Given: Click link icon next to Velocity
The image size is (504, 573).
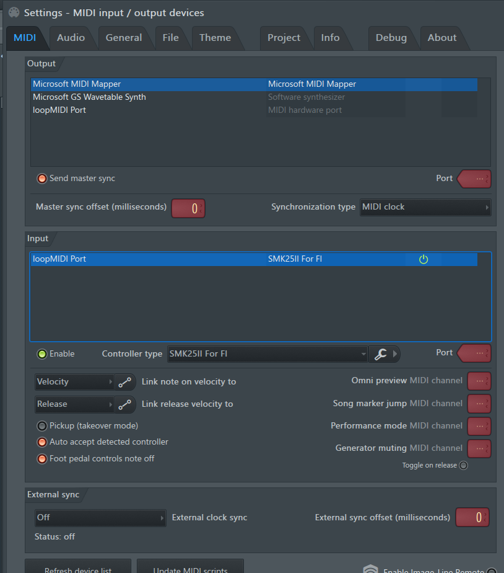Looking at the screenshot, I should (125, 382).
